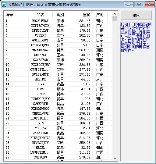Click the blue 说明 description text box
Screen dimensions: 156x164
[x=136, y=92]
